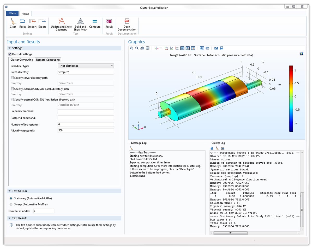Screen dimensions: 313x249
Task: Clear the Message Log with the broom icon
Action: [x=131, y=148]
